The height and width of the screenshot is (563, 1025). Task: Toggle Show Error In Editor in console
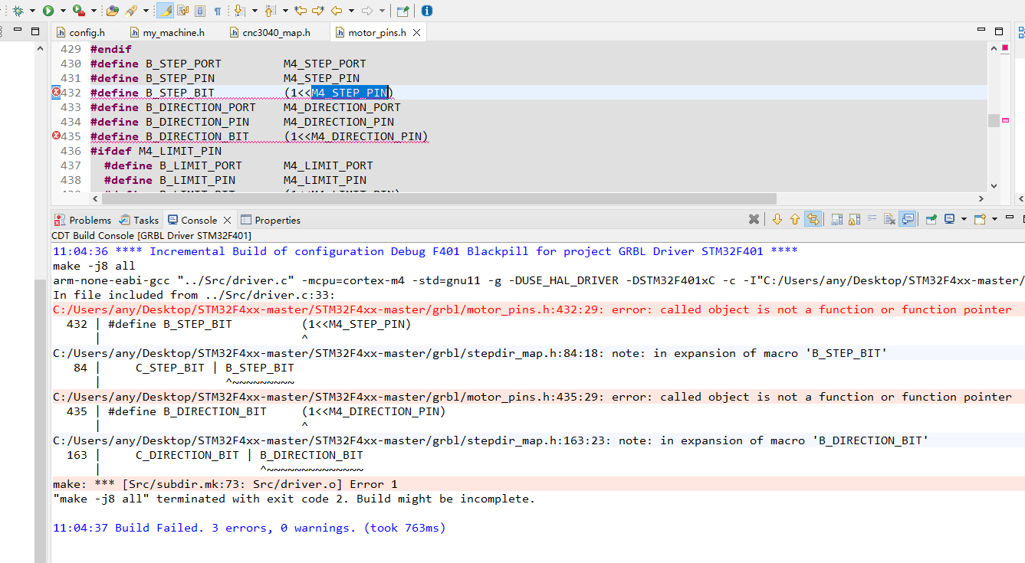813,219
